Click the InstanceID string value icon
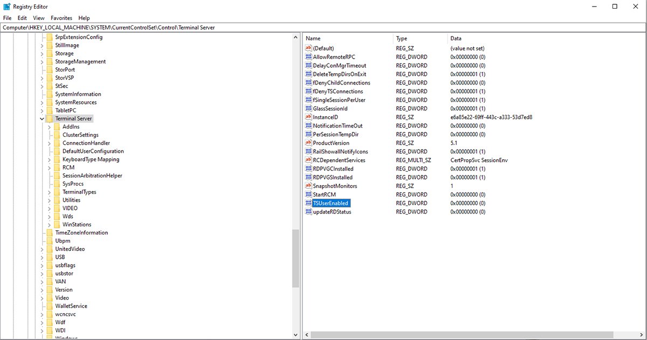The image size is (647, 340). [308, 117]
